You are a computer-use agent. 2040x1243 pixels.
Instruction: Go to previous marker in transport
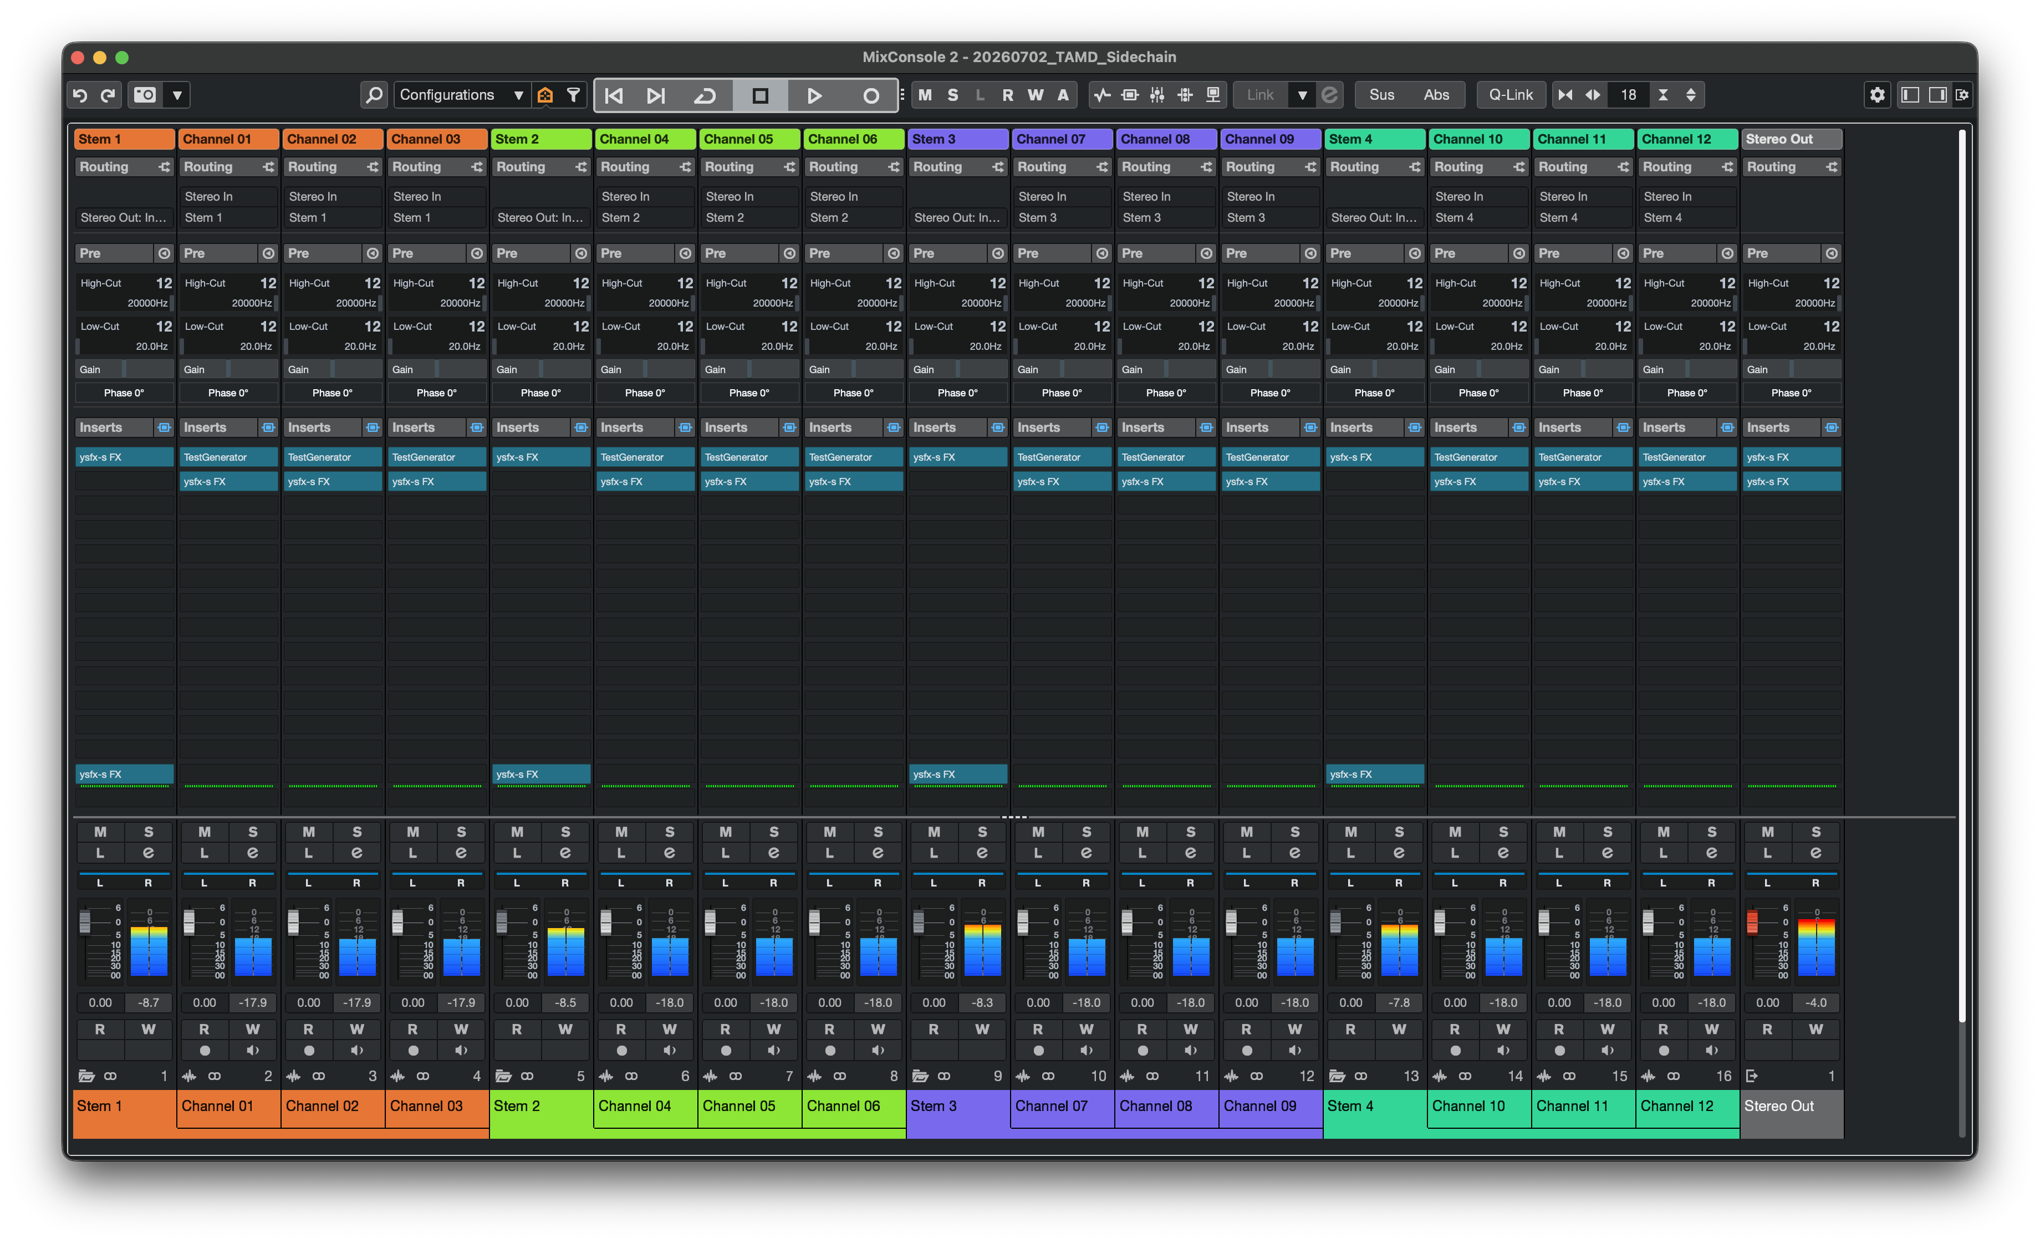coord(614,96)
